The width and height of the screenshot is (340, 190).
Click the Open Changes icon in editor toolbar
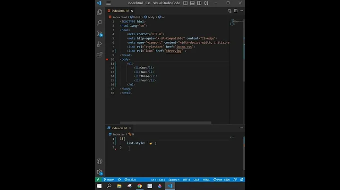click(229, 11)
